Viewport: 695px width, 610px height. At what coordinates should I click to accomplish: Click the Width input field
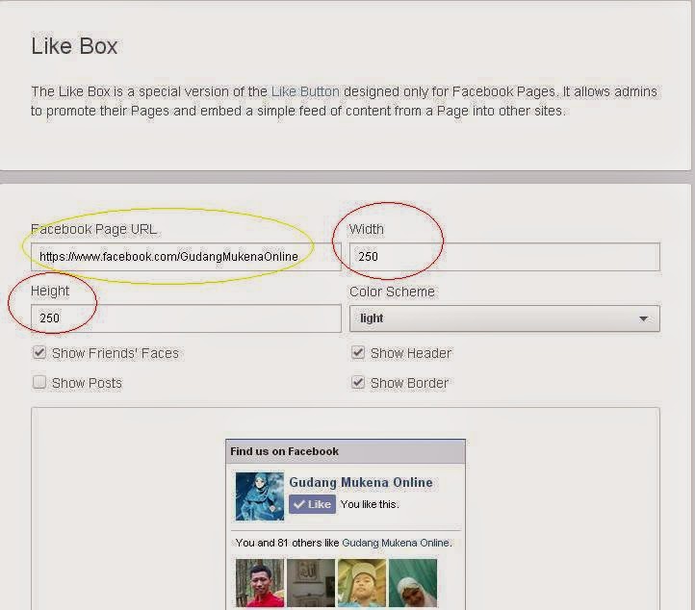click(504, 257)
